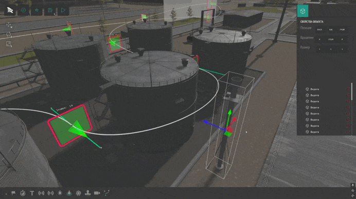The height and width of the screenshot is (199, 356).
Task: Start simulation with the Play button
Action: click(x=63, y=10)
